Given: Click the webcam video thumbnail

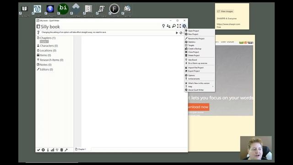Looking at the screenshot, I should [x=256, y=148].
